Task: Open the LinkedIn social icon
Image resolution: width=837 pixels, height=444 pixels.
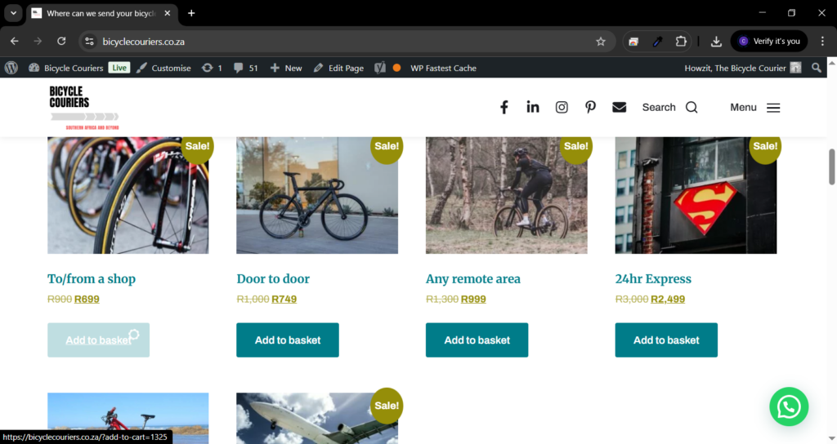Action: pos(533,107)
